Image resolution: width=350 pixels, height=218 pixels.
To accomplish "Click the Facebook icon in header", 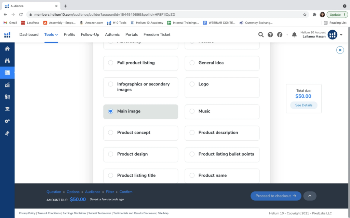I will tap(280, 35).
